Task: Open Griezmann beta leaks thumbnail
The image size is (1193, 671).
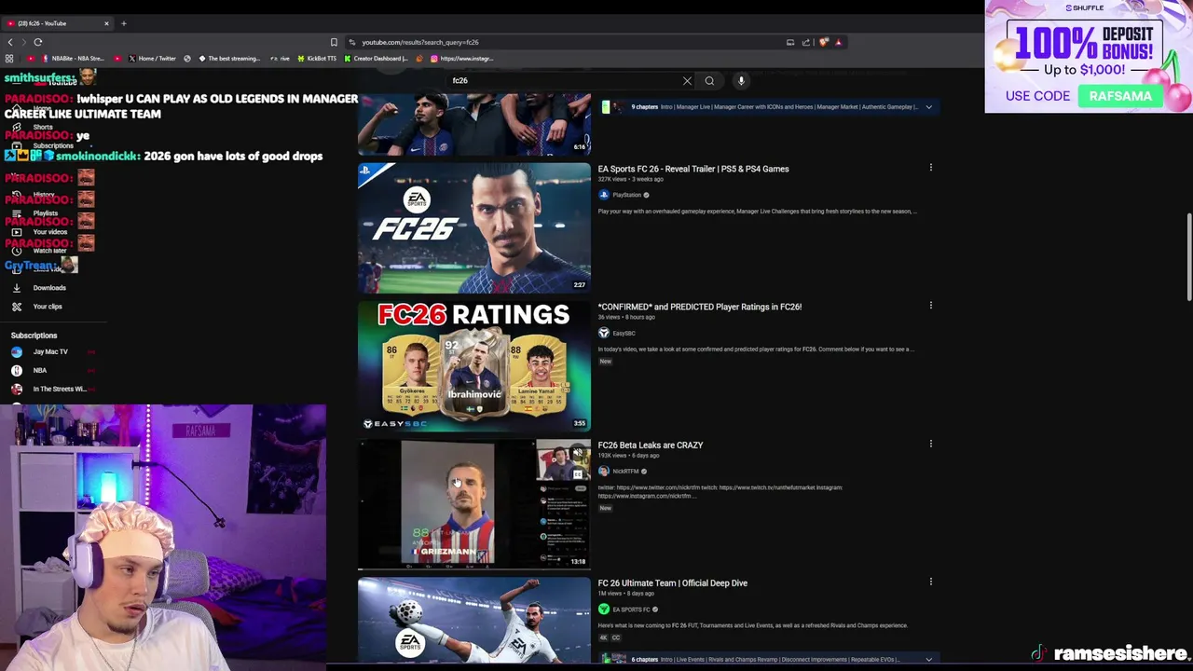Action: click(474, 504)
